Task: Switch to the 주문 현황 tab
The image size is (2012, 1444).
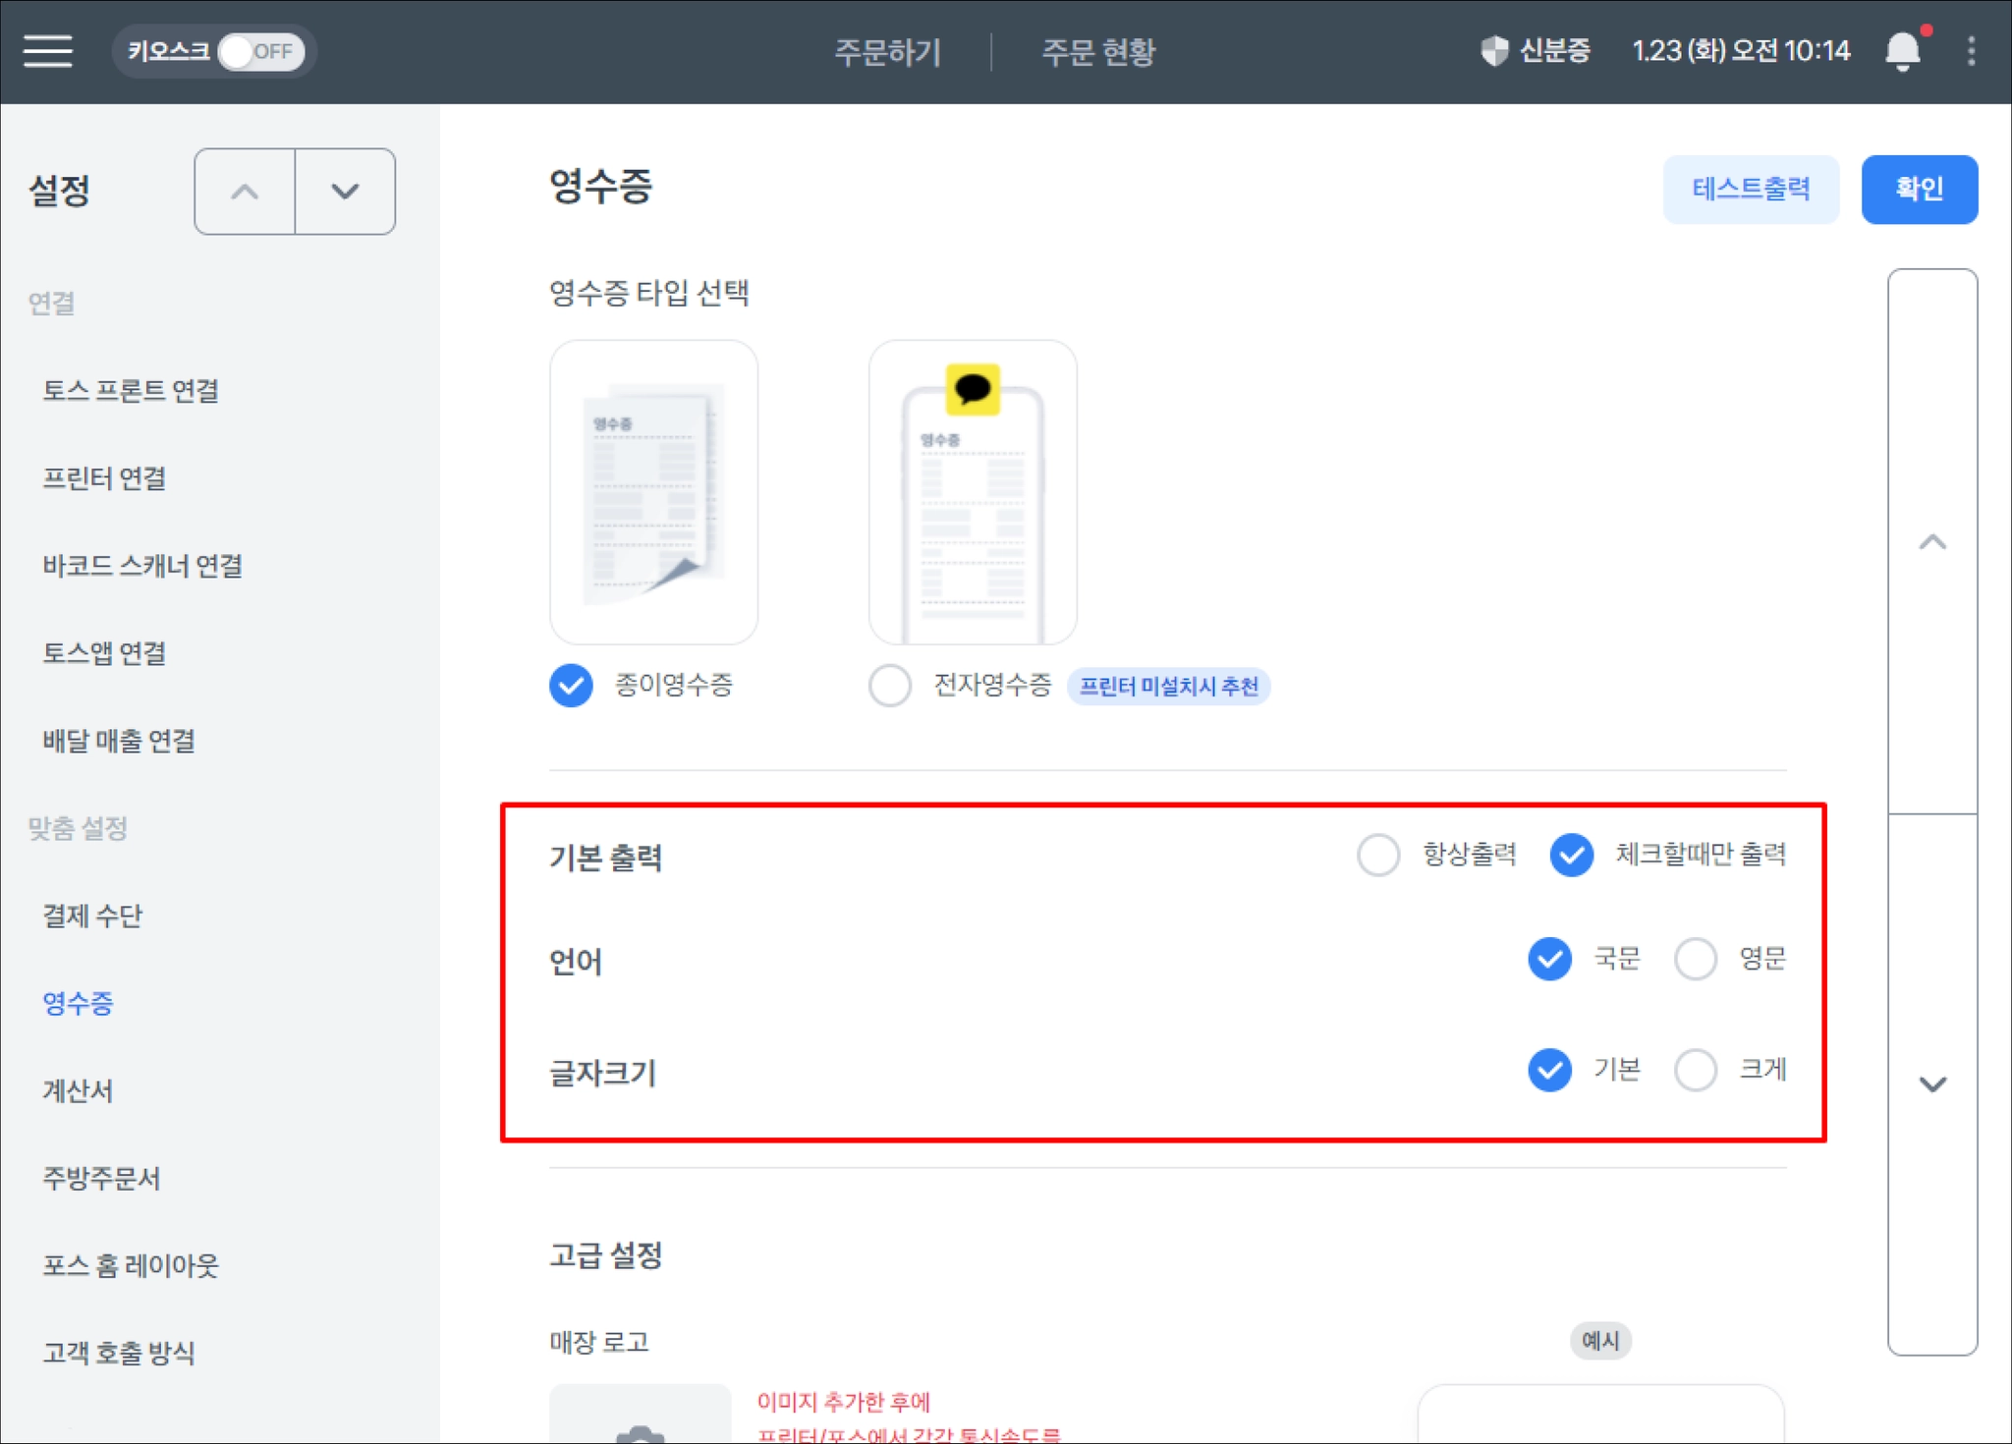Action: point(1097,51)
